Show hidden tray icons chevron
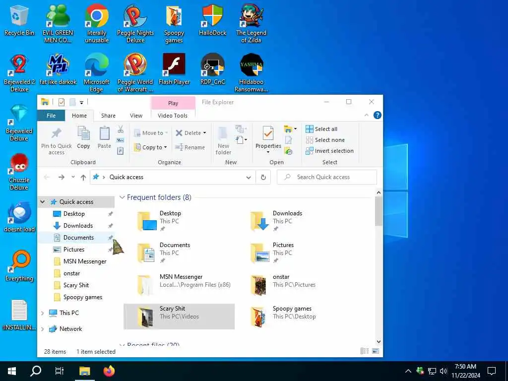 click(x=408, y=371)
